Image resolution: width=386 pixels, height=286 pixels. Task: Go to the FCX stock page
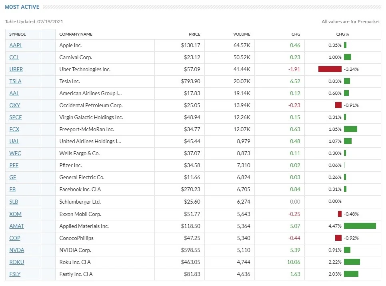tap(14, 130)
